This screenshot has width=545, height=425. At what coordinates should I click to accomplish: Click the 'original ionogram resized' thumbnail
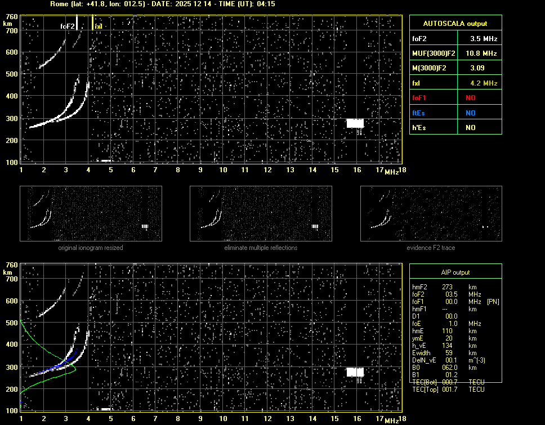pyautogui.click(x=91, y=213)
